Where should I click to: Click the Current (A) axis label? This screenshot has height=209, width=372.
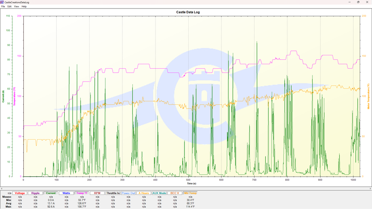click(x=3, y=97)
